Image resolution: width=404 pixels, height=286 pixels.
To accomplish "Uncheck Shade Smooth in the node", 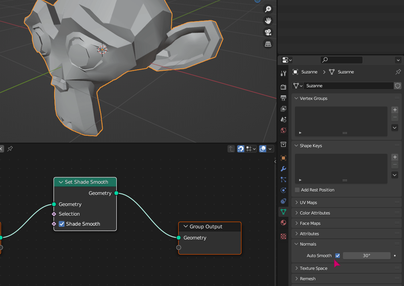I will [61, 224].
